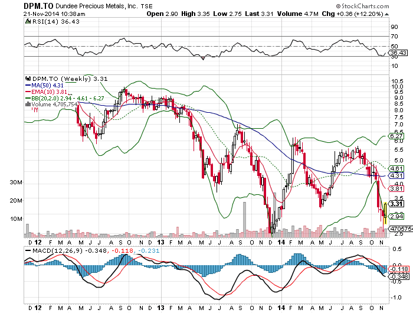Click the red -0.118 MACD signal tag
Image resolution: width=413 pixels, height=313 pixels.
tap(399, 269)
